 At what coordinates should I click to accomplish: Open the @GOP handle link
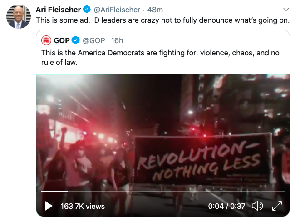tap(93, 40)
